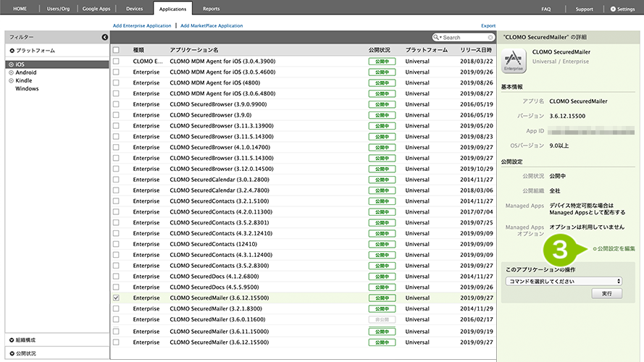Select CLOMO MDM Agent for iOS (3.0.6.4800) name

pyautogui.click(x=222, y=93)
